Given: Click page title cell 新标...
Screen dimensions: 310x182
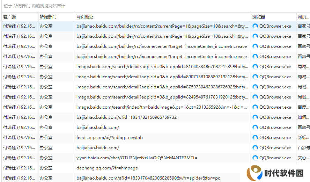Looking at the screenshot, I should [x=303, y=138].
